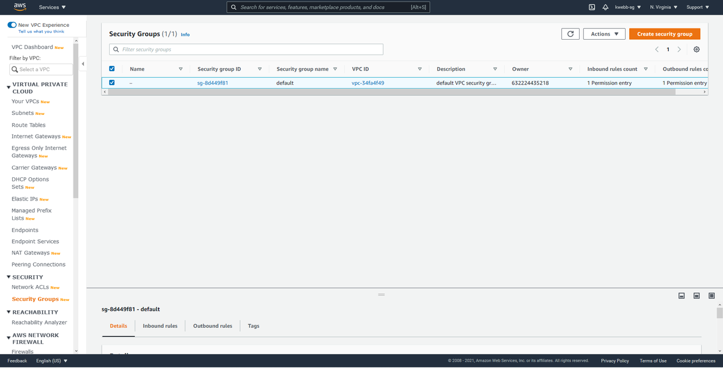
Task: Go to previous page of results
Action: (x=657, y=50)
